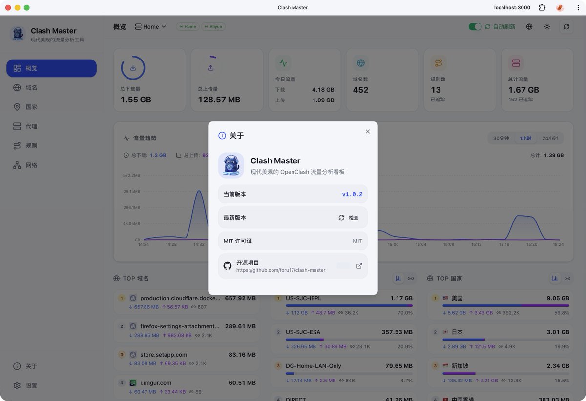Open browser extensions puzzle icon
This screenshot has width=586, height=401.
point(542,7)
